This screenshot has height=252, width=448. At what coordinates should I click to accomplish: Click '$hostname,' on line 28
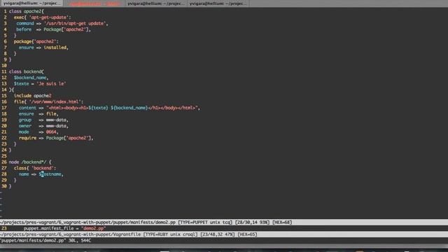(51, 174)
